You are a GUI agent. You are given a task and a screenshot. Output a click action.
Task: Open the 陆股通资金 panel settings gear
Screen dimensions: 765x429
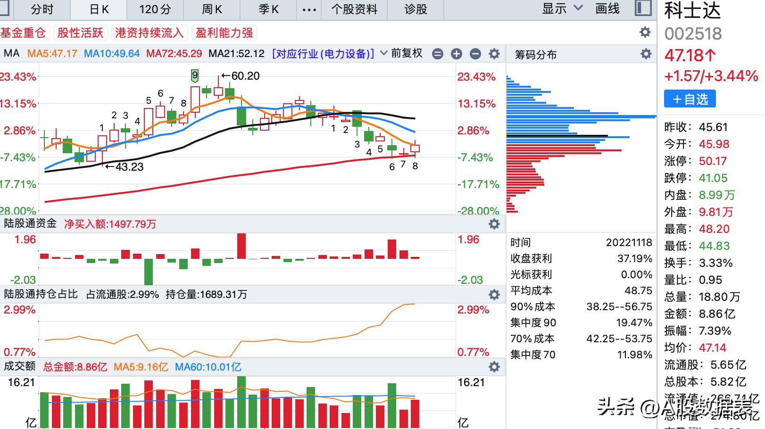pos(494,224)
